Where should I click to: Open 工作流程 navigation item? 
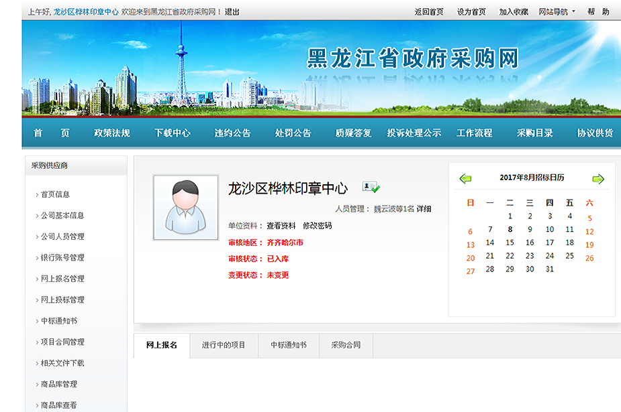pyautogui.click(x=474, y=133)
